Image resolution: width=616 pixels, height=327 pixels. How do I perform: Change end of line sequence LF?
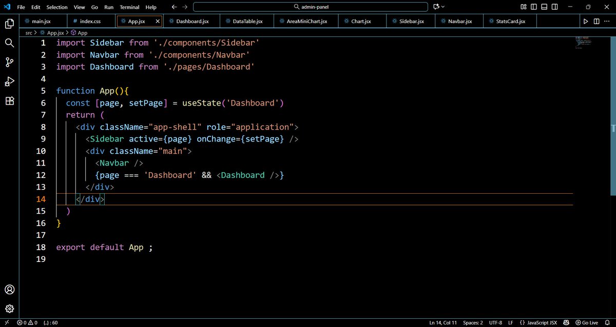(511, 323)
